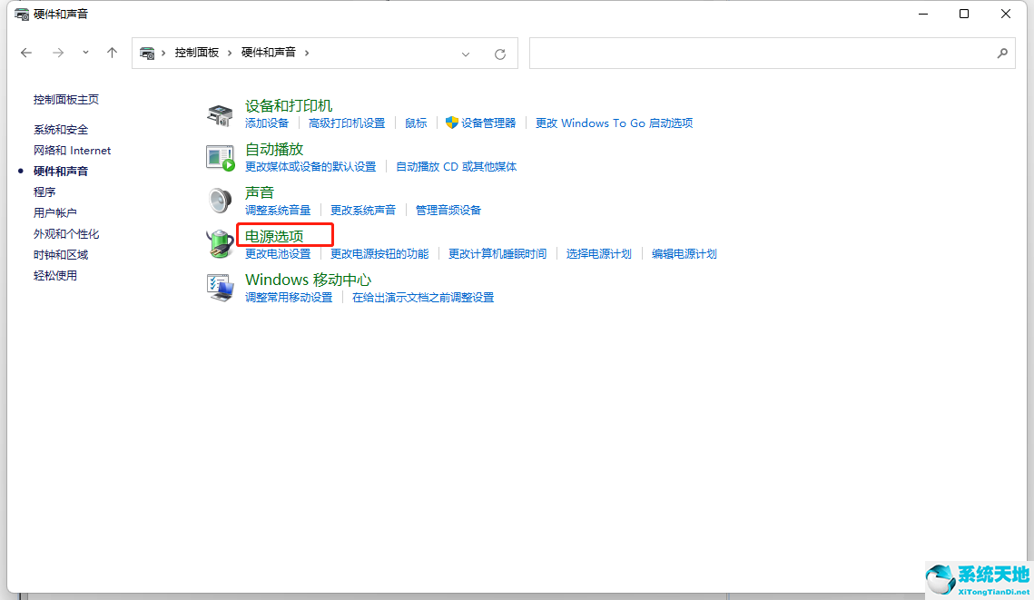1034x600 pixels.
Task: Open 选择电源计划 settings
Action: (599, 253)
